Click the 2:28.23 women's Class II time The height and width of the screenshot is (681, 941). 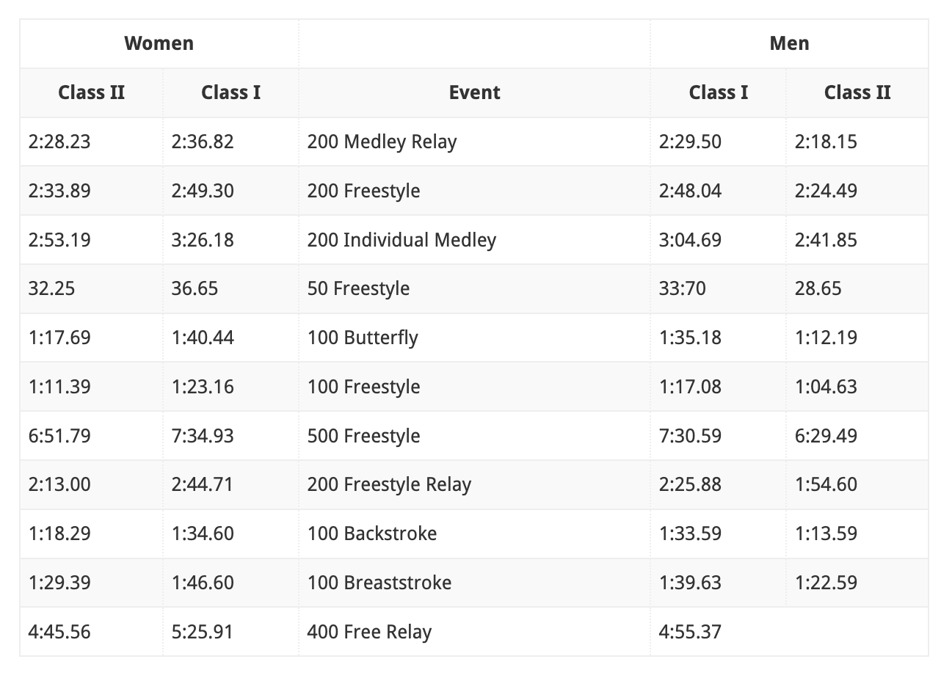(x=59, y=142)
